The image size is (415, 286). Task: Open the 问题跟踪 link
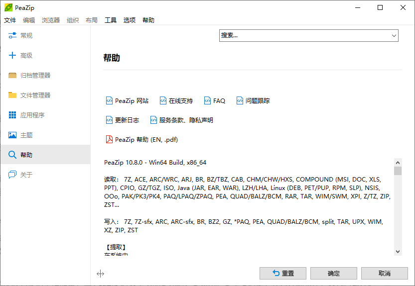[x=258, y=100]
